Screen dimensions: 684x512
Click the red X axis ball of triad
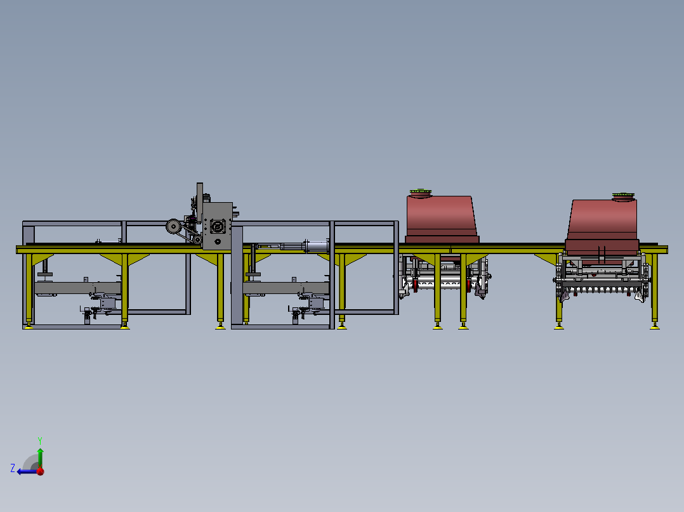[x=41, y=471]
